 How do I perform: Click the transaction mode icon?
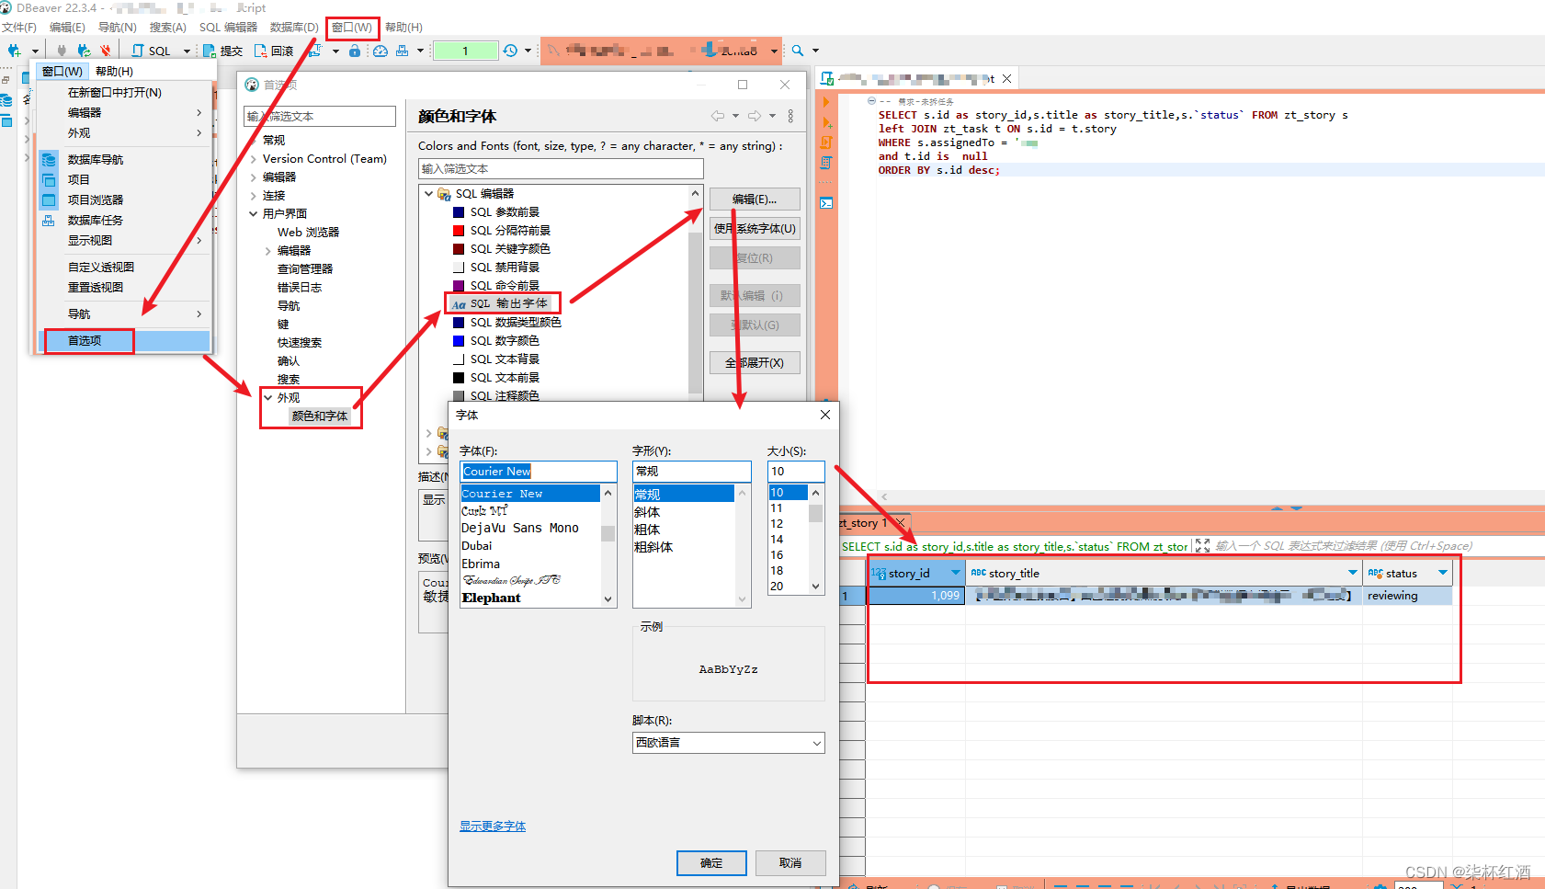click(x=315, y=51)
